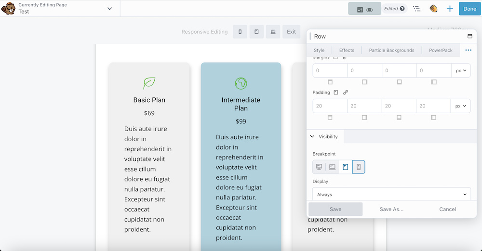Click the padding link values icon
Image resolution: width=482 pixels, height=251 pixels.
click(346, 92)
